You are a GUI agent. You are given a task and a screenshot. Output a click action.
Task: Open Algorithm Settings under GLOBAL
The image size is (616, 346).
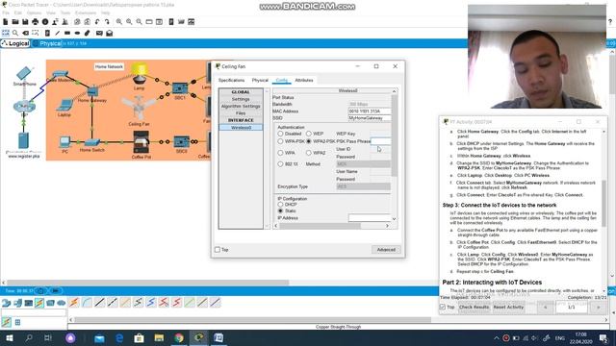pyautogui.click(x=241, y=107)
